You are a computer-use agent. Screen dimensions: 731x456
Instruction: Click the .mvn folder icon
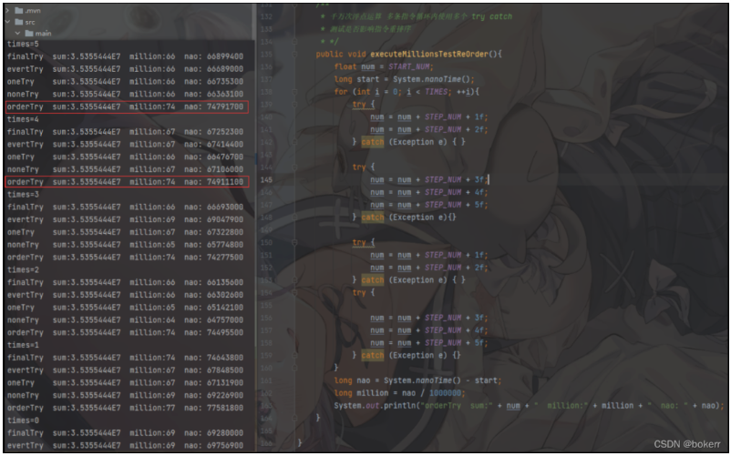[18, 10]
